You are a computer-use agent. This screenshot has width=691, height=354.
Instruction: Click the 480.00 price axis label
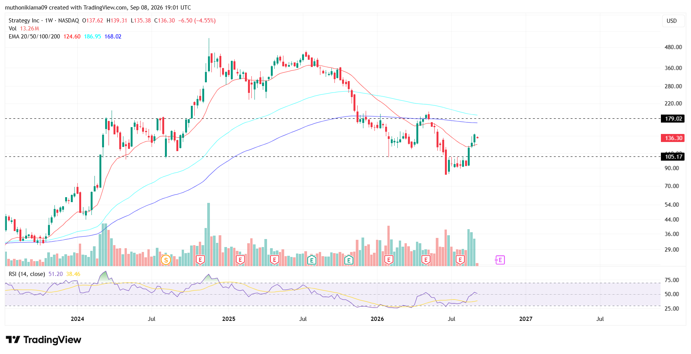[673, 47]
